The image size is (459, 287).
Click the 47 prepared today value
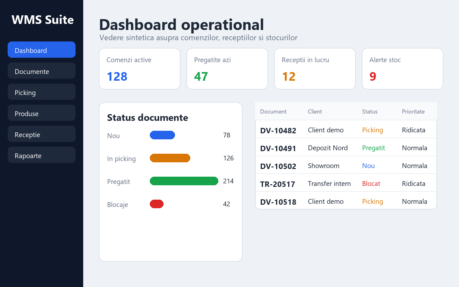[x=201, y=77]
